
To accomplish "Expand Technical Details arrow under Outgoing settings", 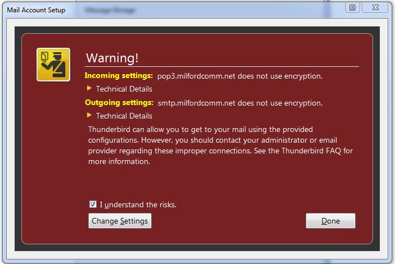I will coord(89,115).
